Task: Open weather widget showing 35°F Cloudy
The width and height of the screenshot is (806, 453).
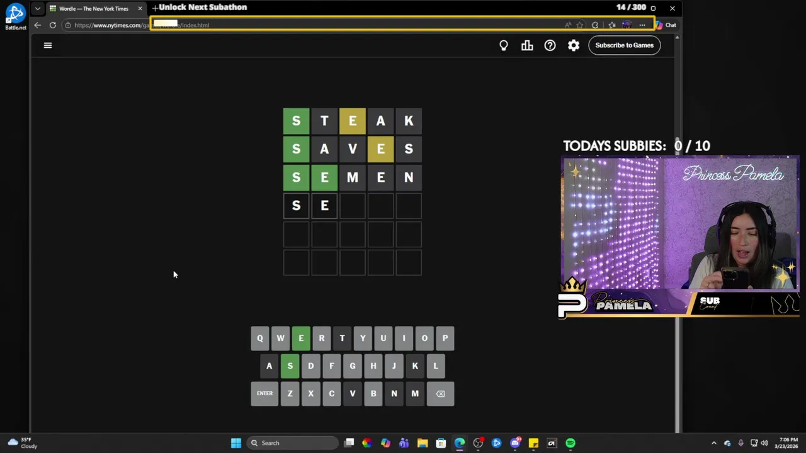Action: click(x=23, y=443)
